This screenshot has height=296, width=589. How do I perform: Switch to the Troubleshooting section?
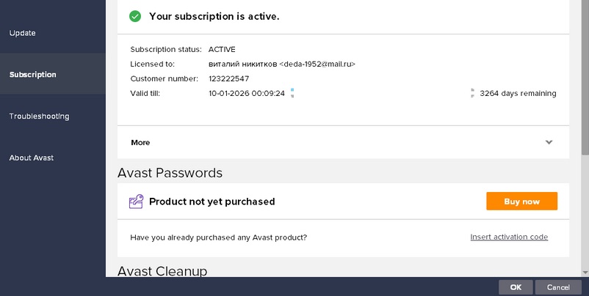click(39, 116)
